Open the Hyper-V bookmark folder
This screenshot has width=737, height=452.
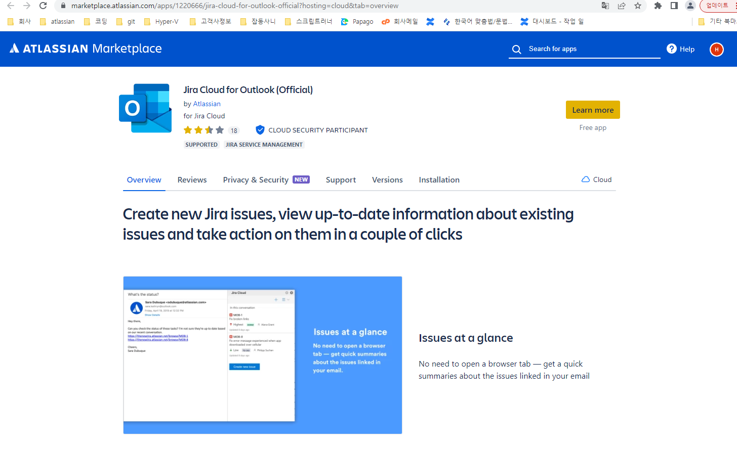click(x=161, y=21)
